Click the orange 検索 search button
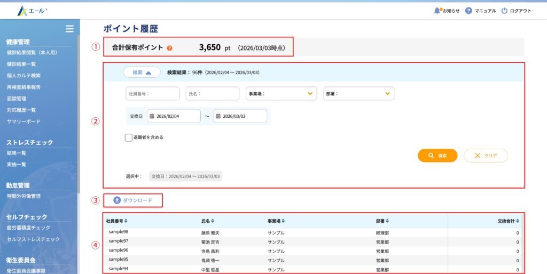Screen dimensions: 547x274 437,156
